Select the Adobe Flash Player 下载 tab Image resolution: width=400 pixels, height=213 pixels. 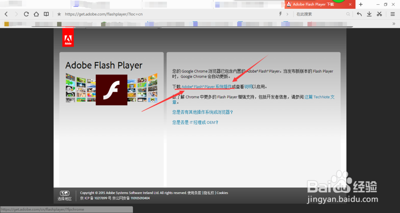click(x=320, y=4)
